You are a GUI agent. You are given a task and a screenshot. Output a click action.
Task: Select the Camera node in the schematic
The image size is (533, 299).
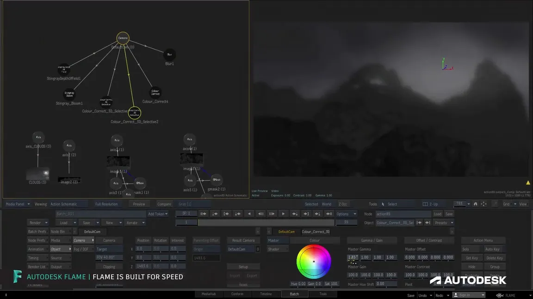pyautogui.click(x=123, y=38)
